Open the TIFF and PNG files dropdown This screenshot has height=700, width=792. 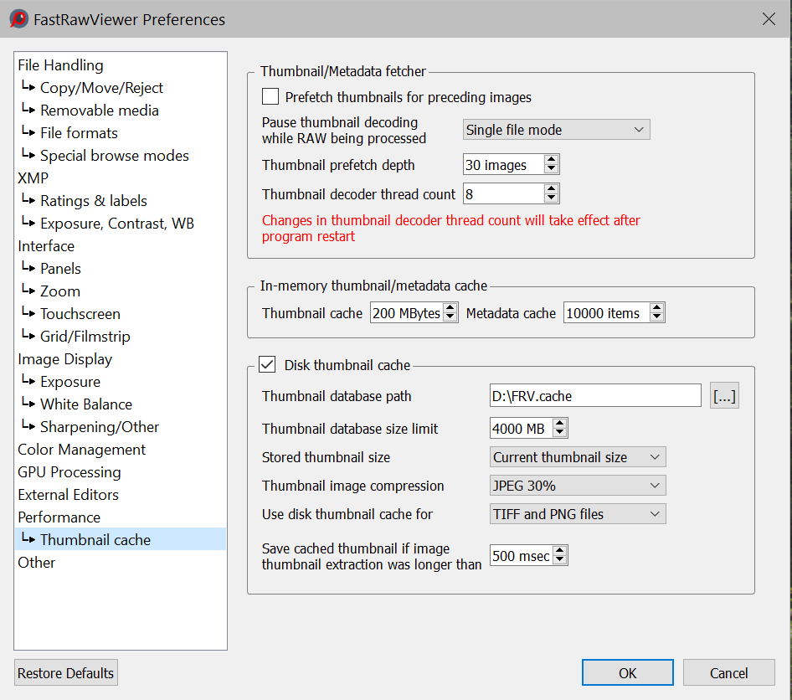[x=578, y=514]
